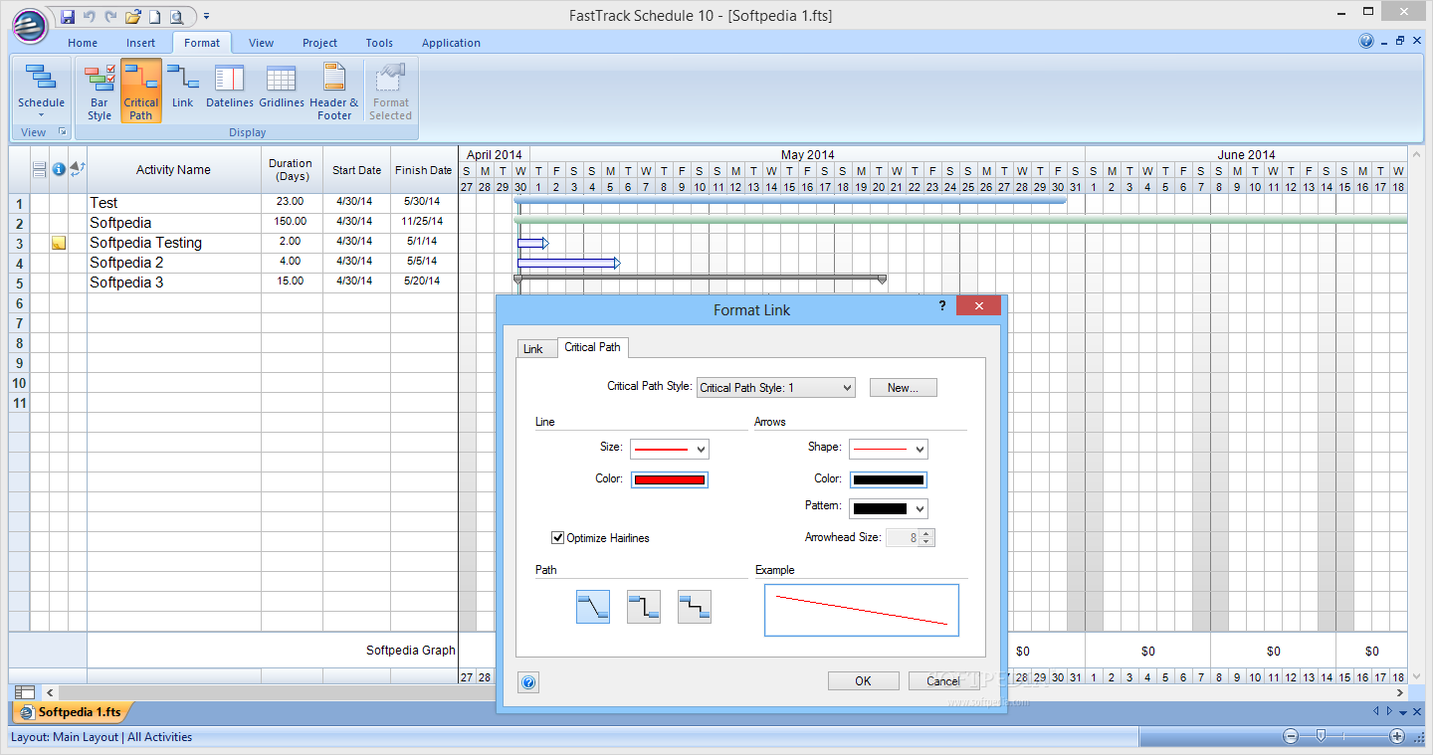
Task: Switch to the Project ribbon tab
Action: click(320, 43)
